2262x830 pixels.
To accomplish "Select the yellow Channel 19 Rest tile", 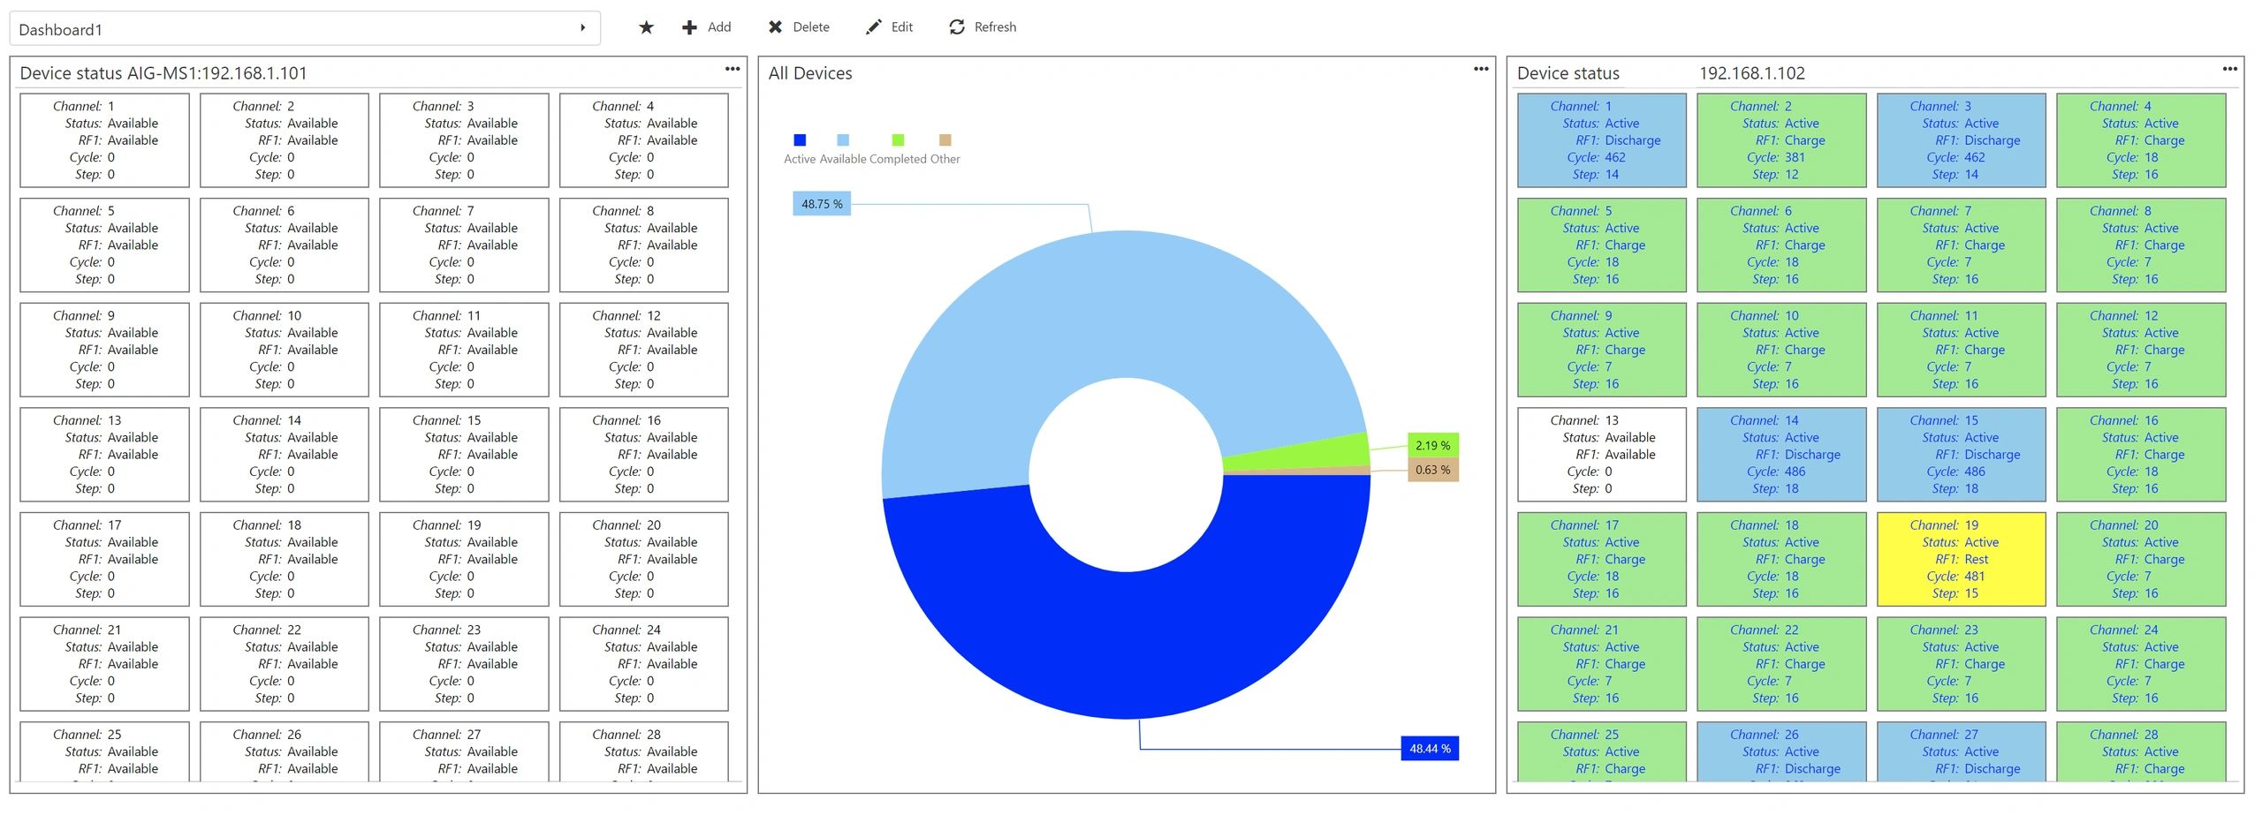I will [1962, 558].
